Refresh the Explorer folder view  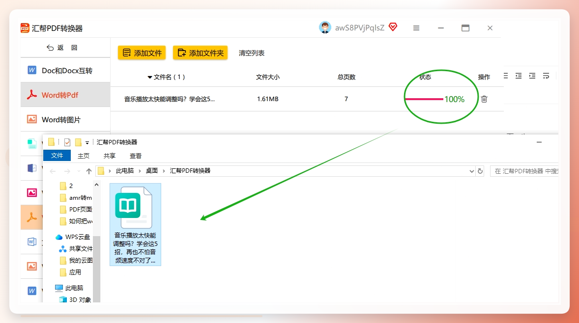480,171
